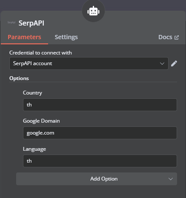Switch to the Settings tab
This screenshot has height=198, width=186.
tap(66, 37)
